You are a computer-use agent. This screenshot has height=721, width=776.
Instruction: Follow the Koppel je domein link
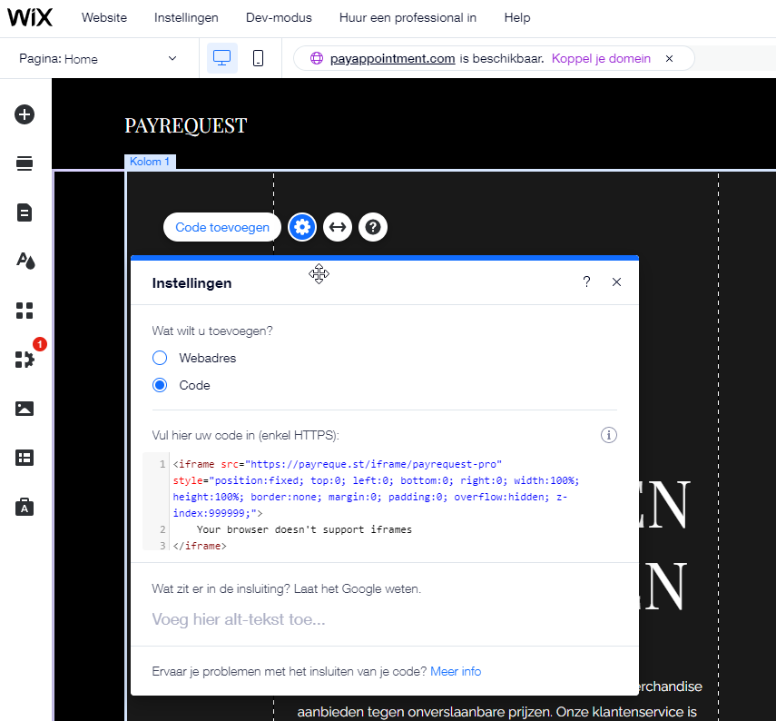click(x=601, y=58)
